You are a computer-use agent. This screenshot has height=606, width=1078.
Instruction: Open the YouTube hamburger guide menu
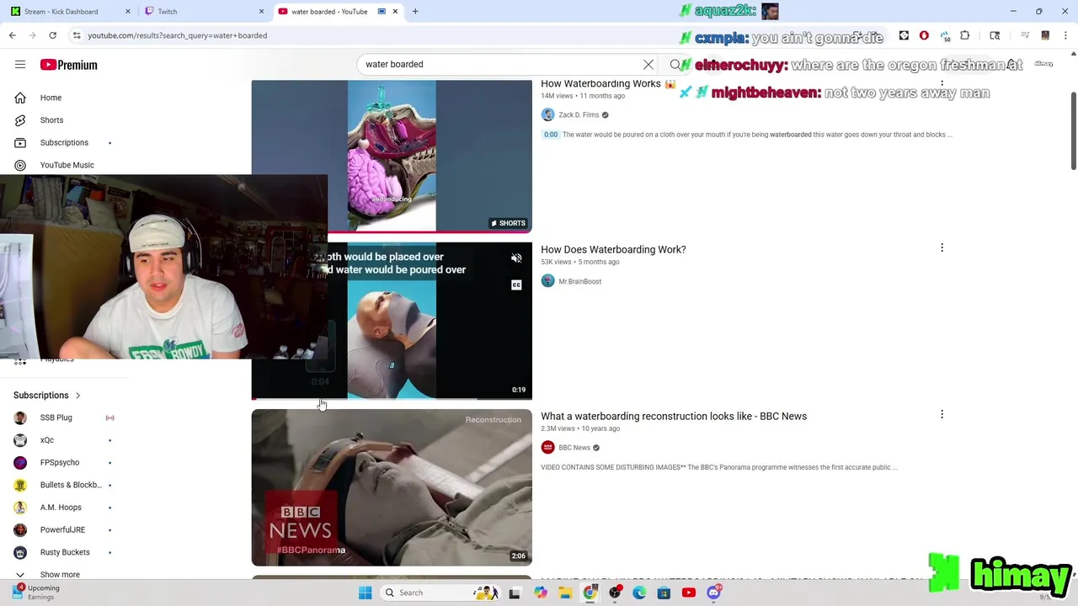coord(20,65)
